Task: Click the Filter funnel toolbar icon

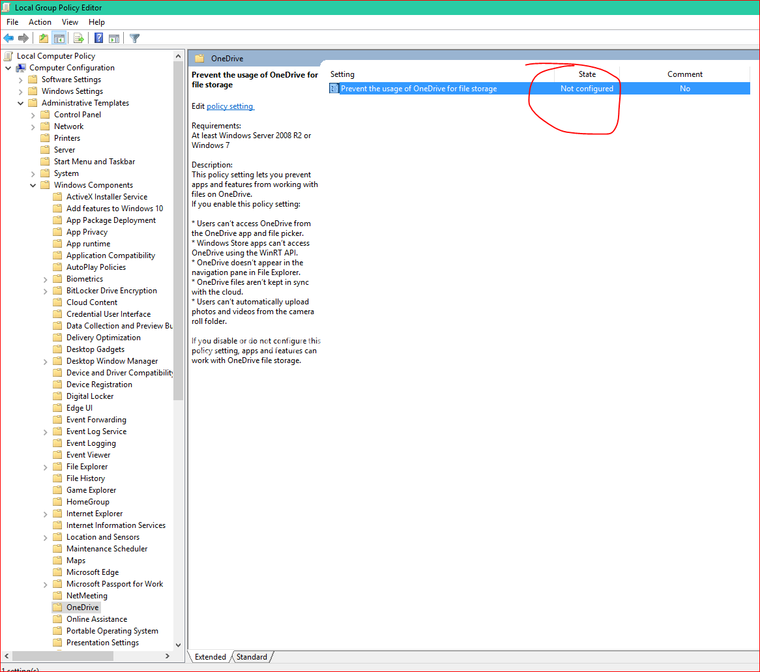Action: (135, 38)
